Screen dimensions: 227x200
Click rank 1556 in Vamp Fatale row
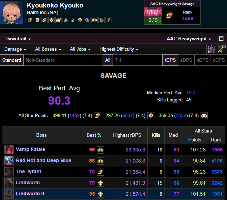tap(217, 150)
